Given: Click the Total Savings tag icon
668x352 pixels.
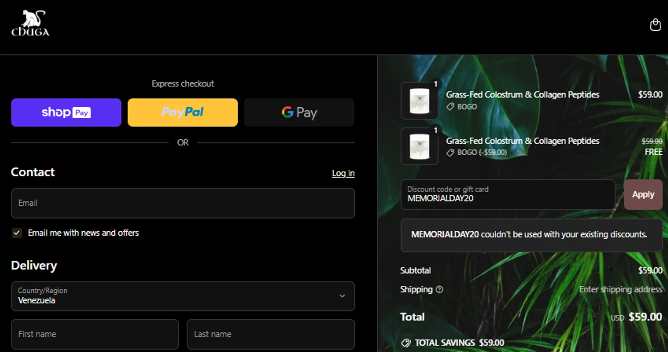Looking at the screenshot, I should pos(405,343).
